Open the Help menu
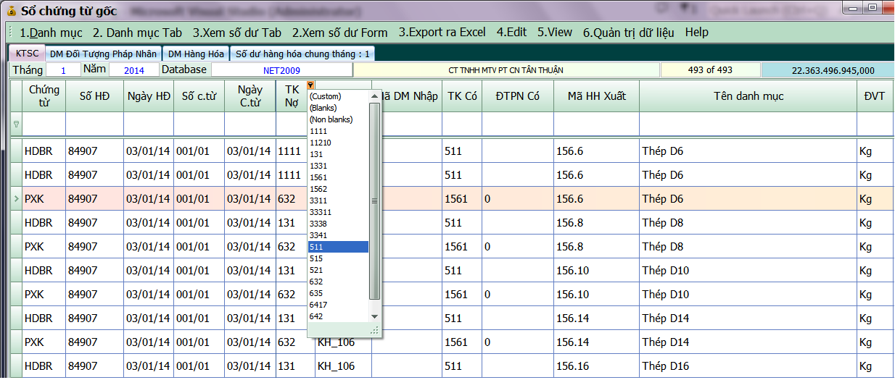Viewport: 895px width, 380px height. 697,33
